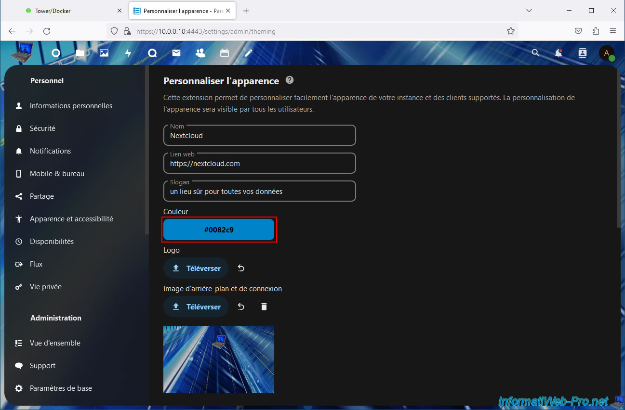Open the unified search magnifier icon
This screenshot has height=410, width=625.
coord(535,53)
